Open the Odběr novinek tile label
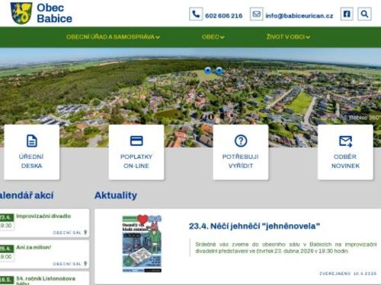 [345, 161]
